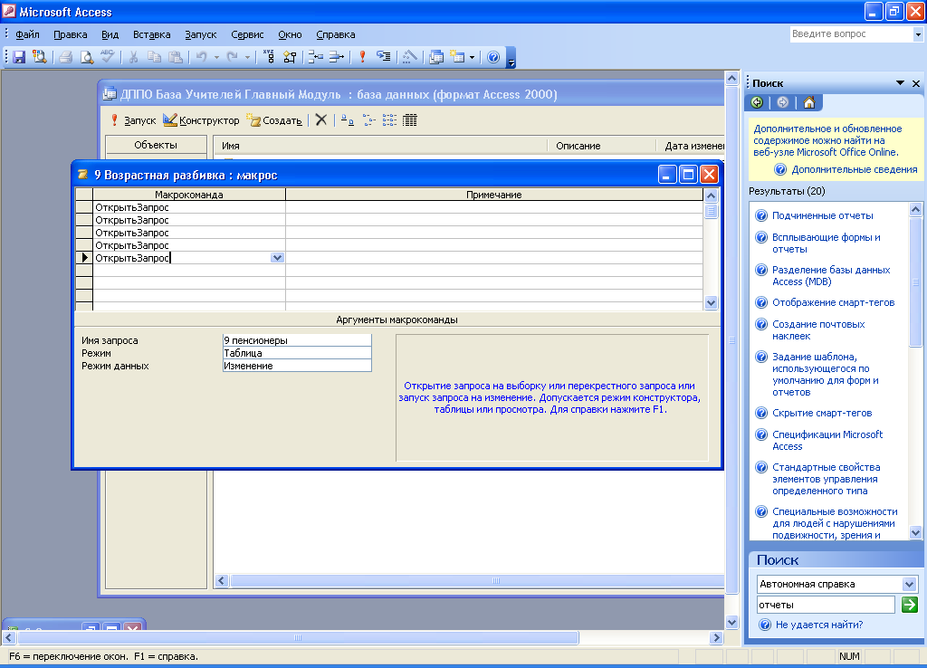Click the Макрокоманда column header
Image resolution: width=927 pixels, height=668 pixels.
tap(189, 195)
